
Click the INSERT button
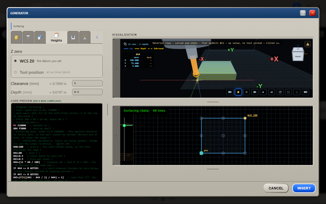pyautogui.click(x=304, y=188)
